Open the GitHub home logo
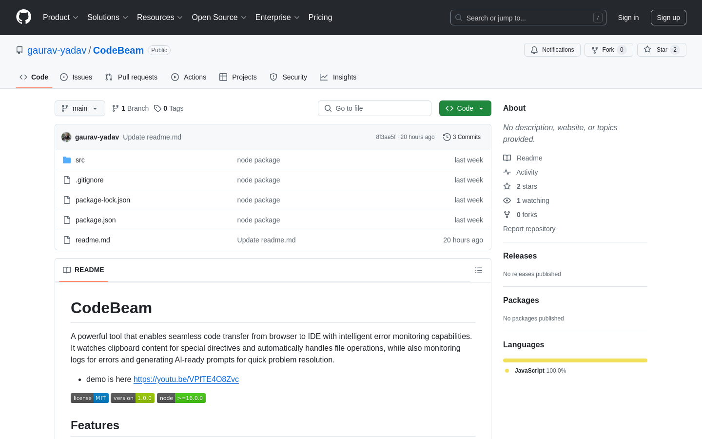Viewport: 702px width, 439px height. [23, 17]
